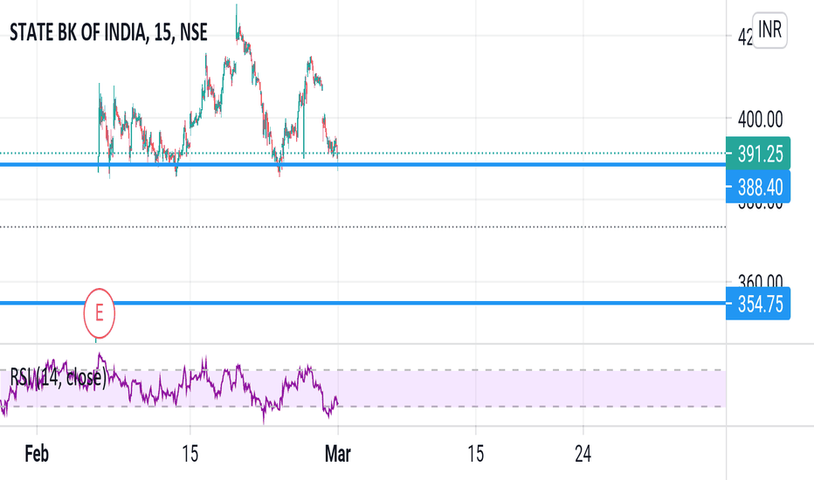Click the RSI (14, close) indicator label
Image resolution: width=814 pixels, height=480 pixels.
(59, 378)
